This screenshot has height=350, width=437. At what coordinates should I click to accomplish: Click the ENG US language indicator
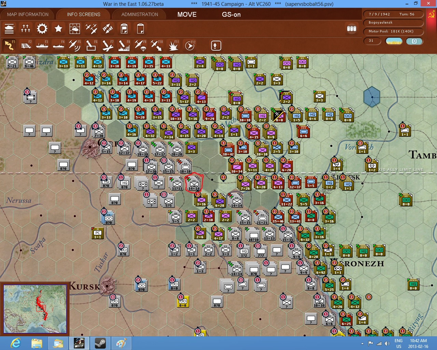point(399,344)
